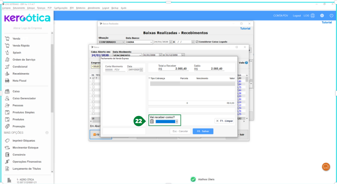This screenshot has height=184, width=337.
Task: Open the 01/01/2006 start date dropdown
Action: coord(160,55)
